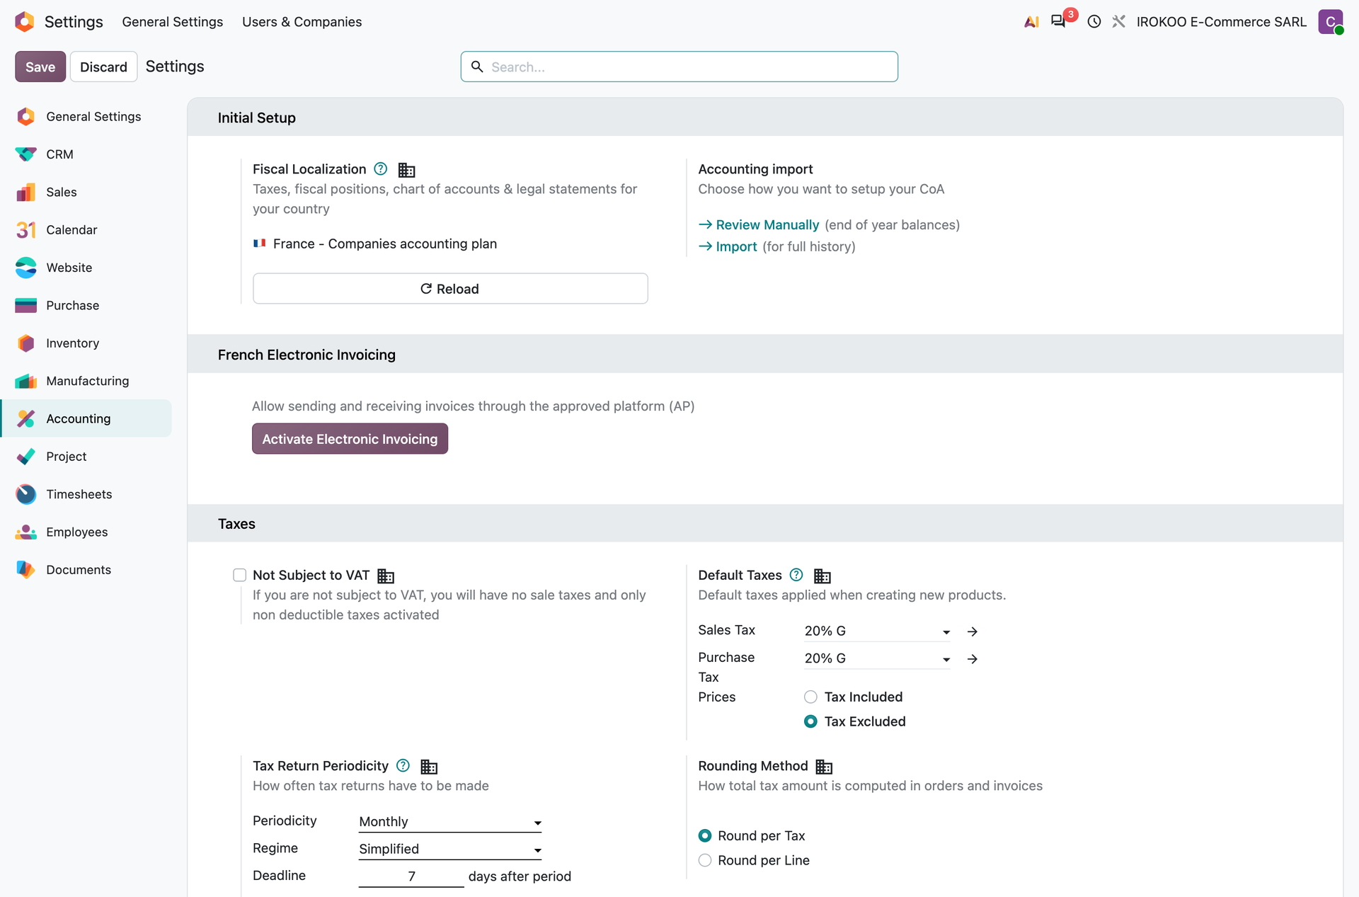Discard the settings changes

pos(103,67)
